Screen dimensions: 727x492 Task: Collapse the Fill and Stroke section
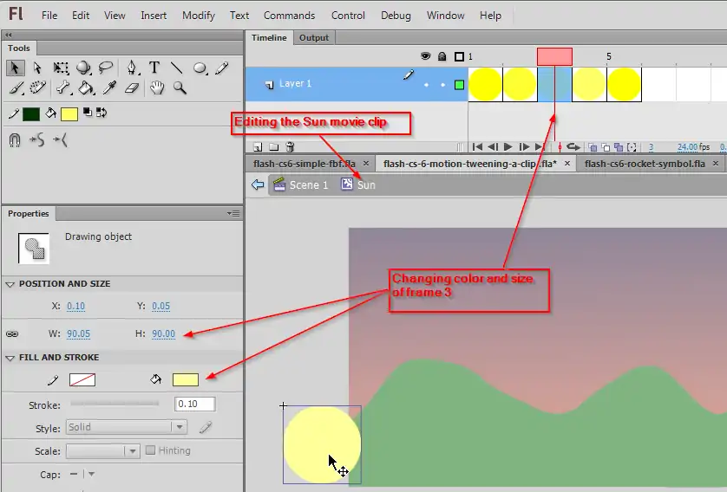10,358
